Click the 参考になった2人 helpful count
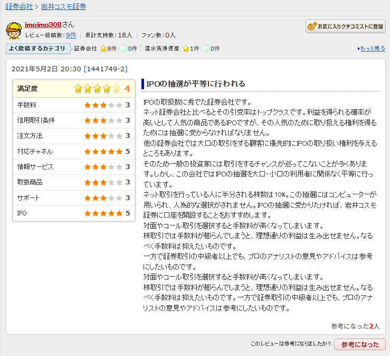This screenshot has height=356, width=390. (x=355, y=326)
